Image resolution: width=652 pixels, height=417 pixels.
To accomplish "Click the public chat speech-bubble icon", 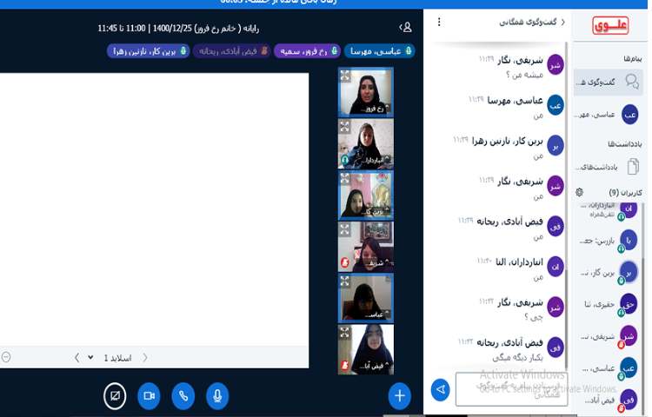I will point(632,82).
